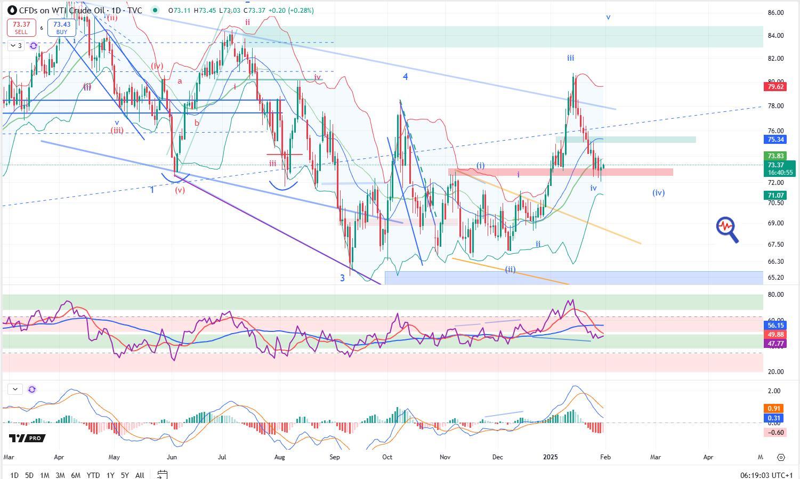Select the red horizontal rectangle zone near 73
The image size is (800, 479).
(560, 172)
